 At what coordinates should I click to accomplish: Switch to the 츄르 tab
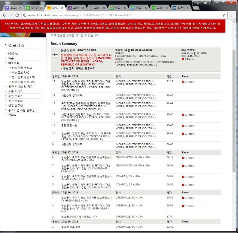pos(138,8)
